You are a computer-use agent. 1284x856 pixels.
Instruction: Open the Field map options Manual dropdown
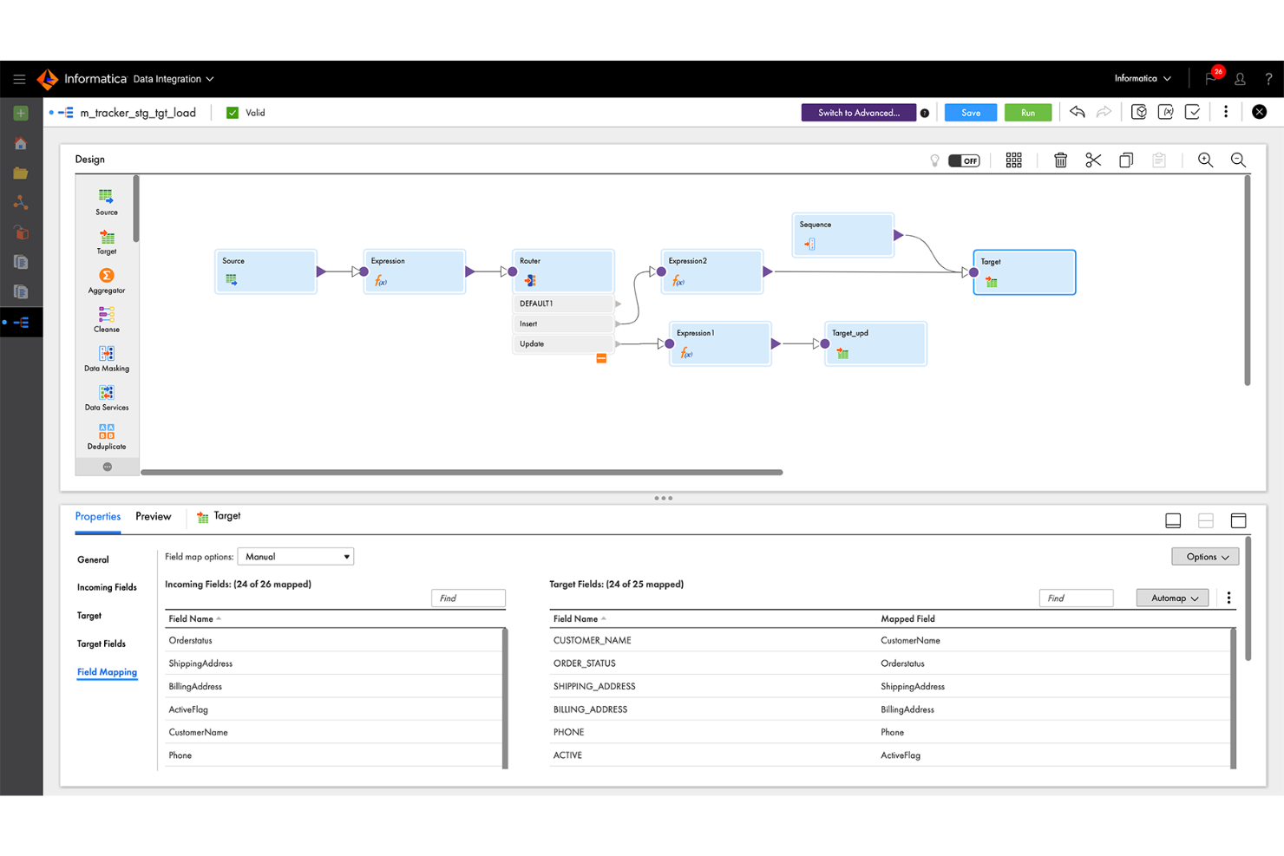click(x=295, y=556)
